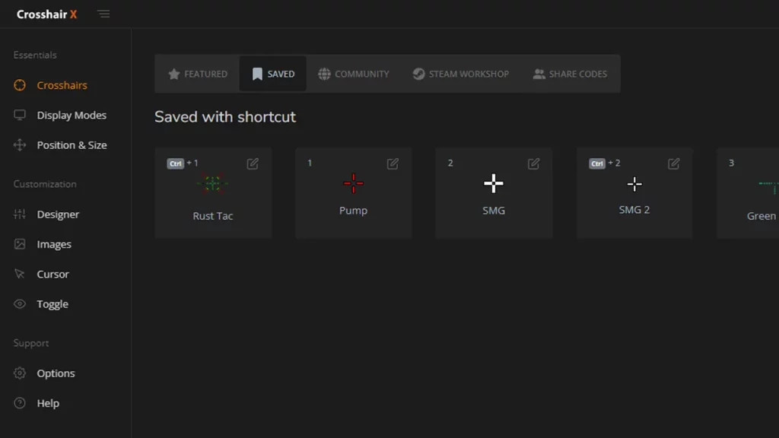This screenshot has height=438, width=779.
Task: Click the Ctrl + 1 shortcut badge
Action: click(x=183, y=163)
